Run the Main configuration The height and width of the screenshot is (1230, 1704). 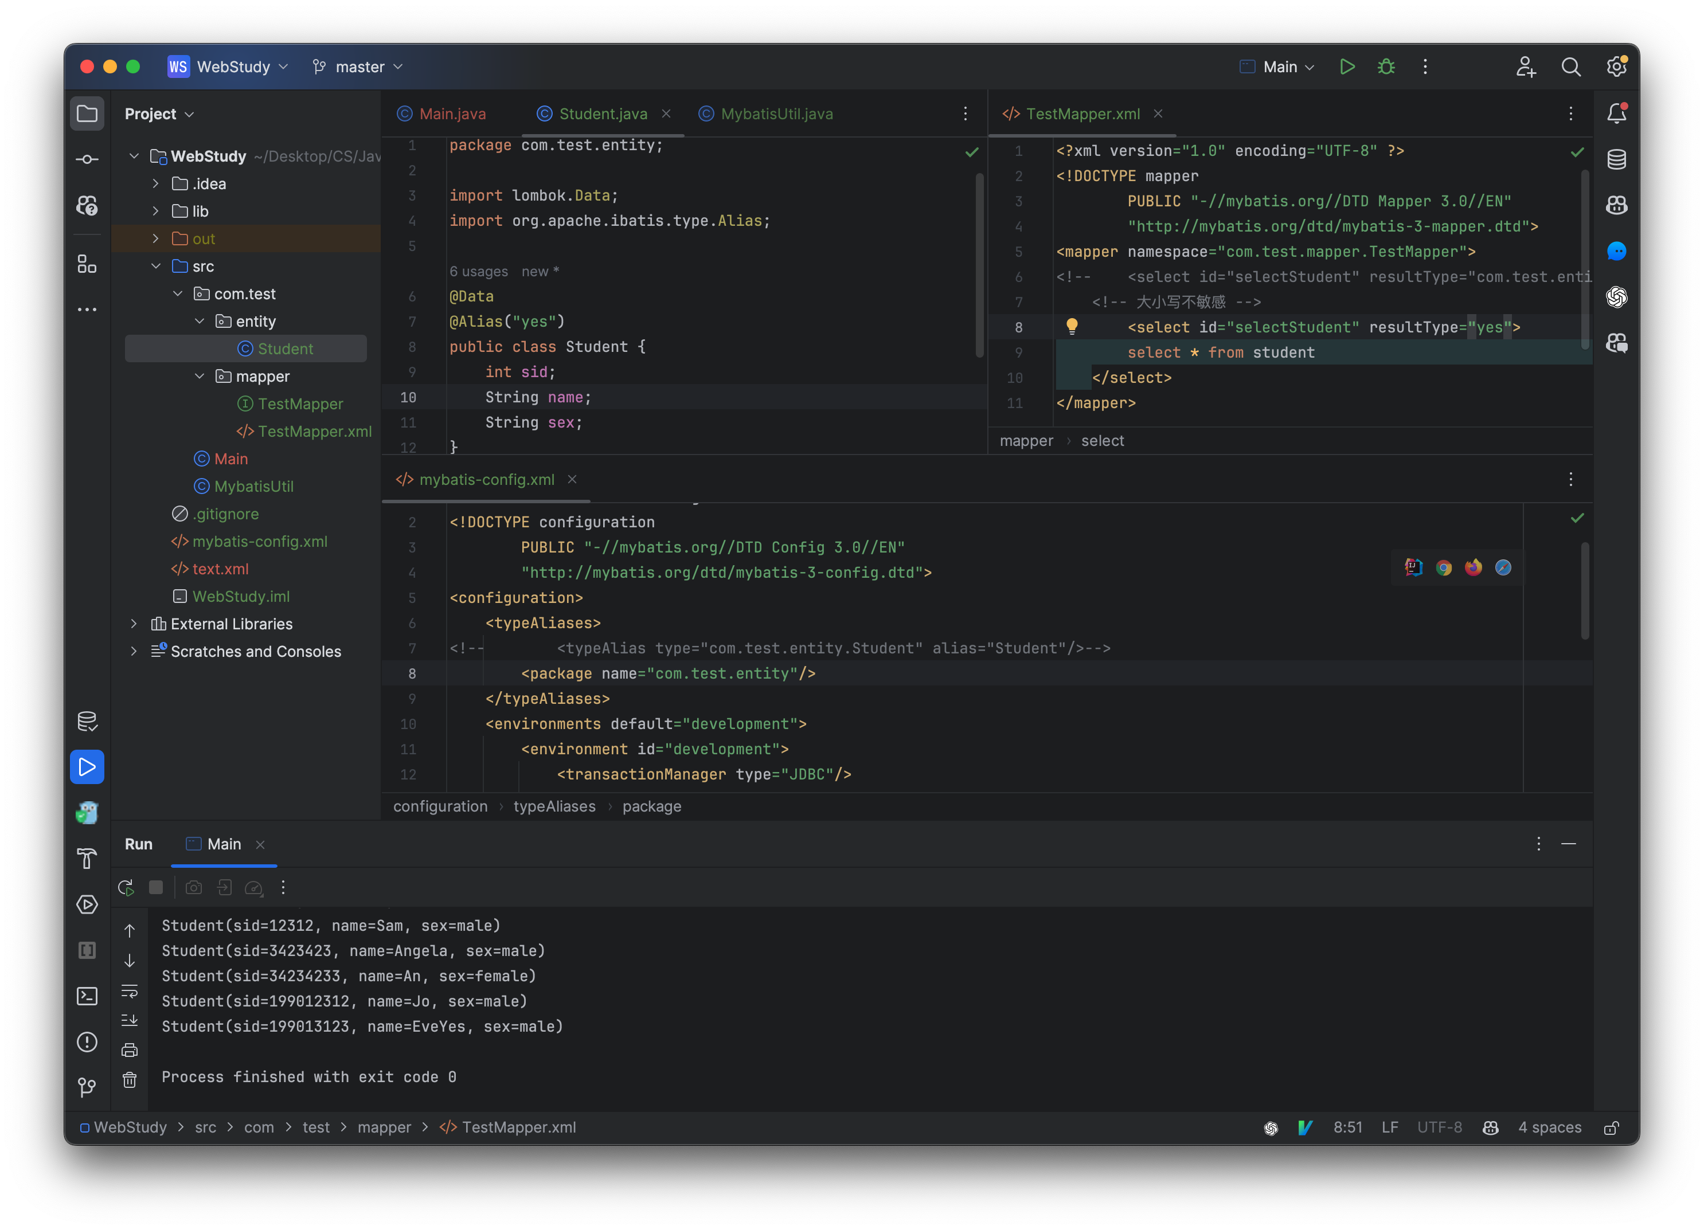[x=1347, y=67]
